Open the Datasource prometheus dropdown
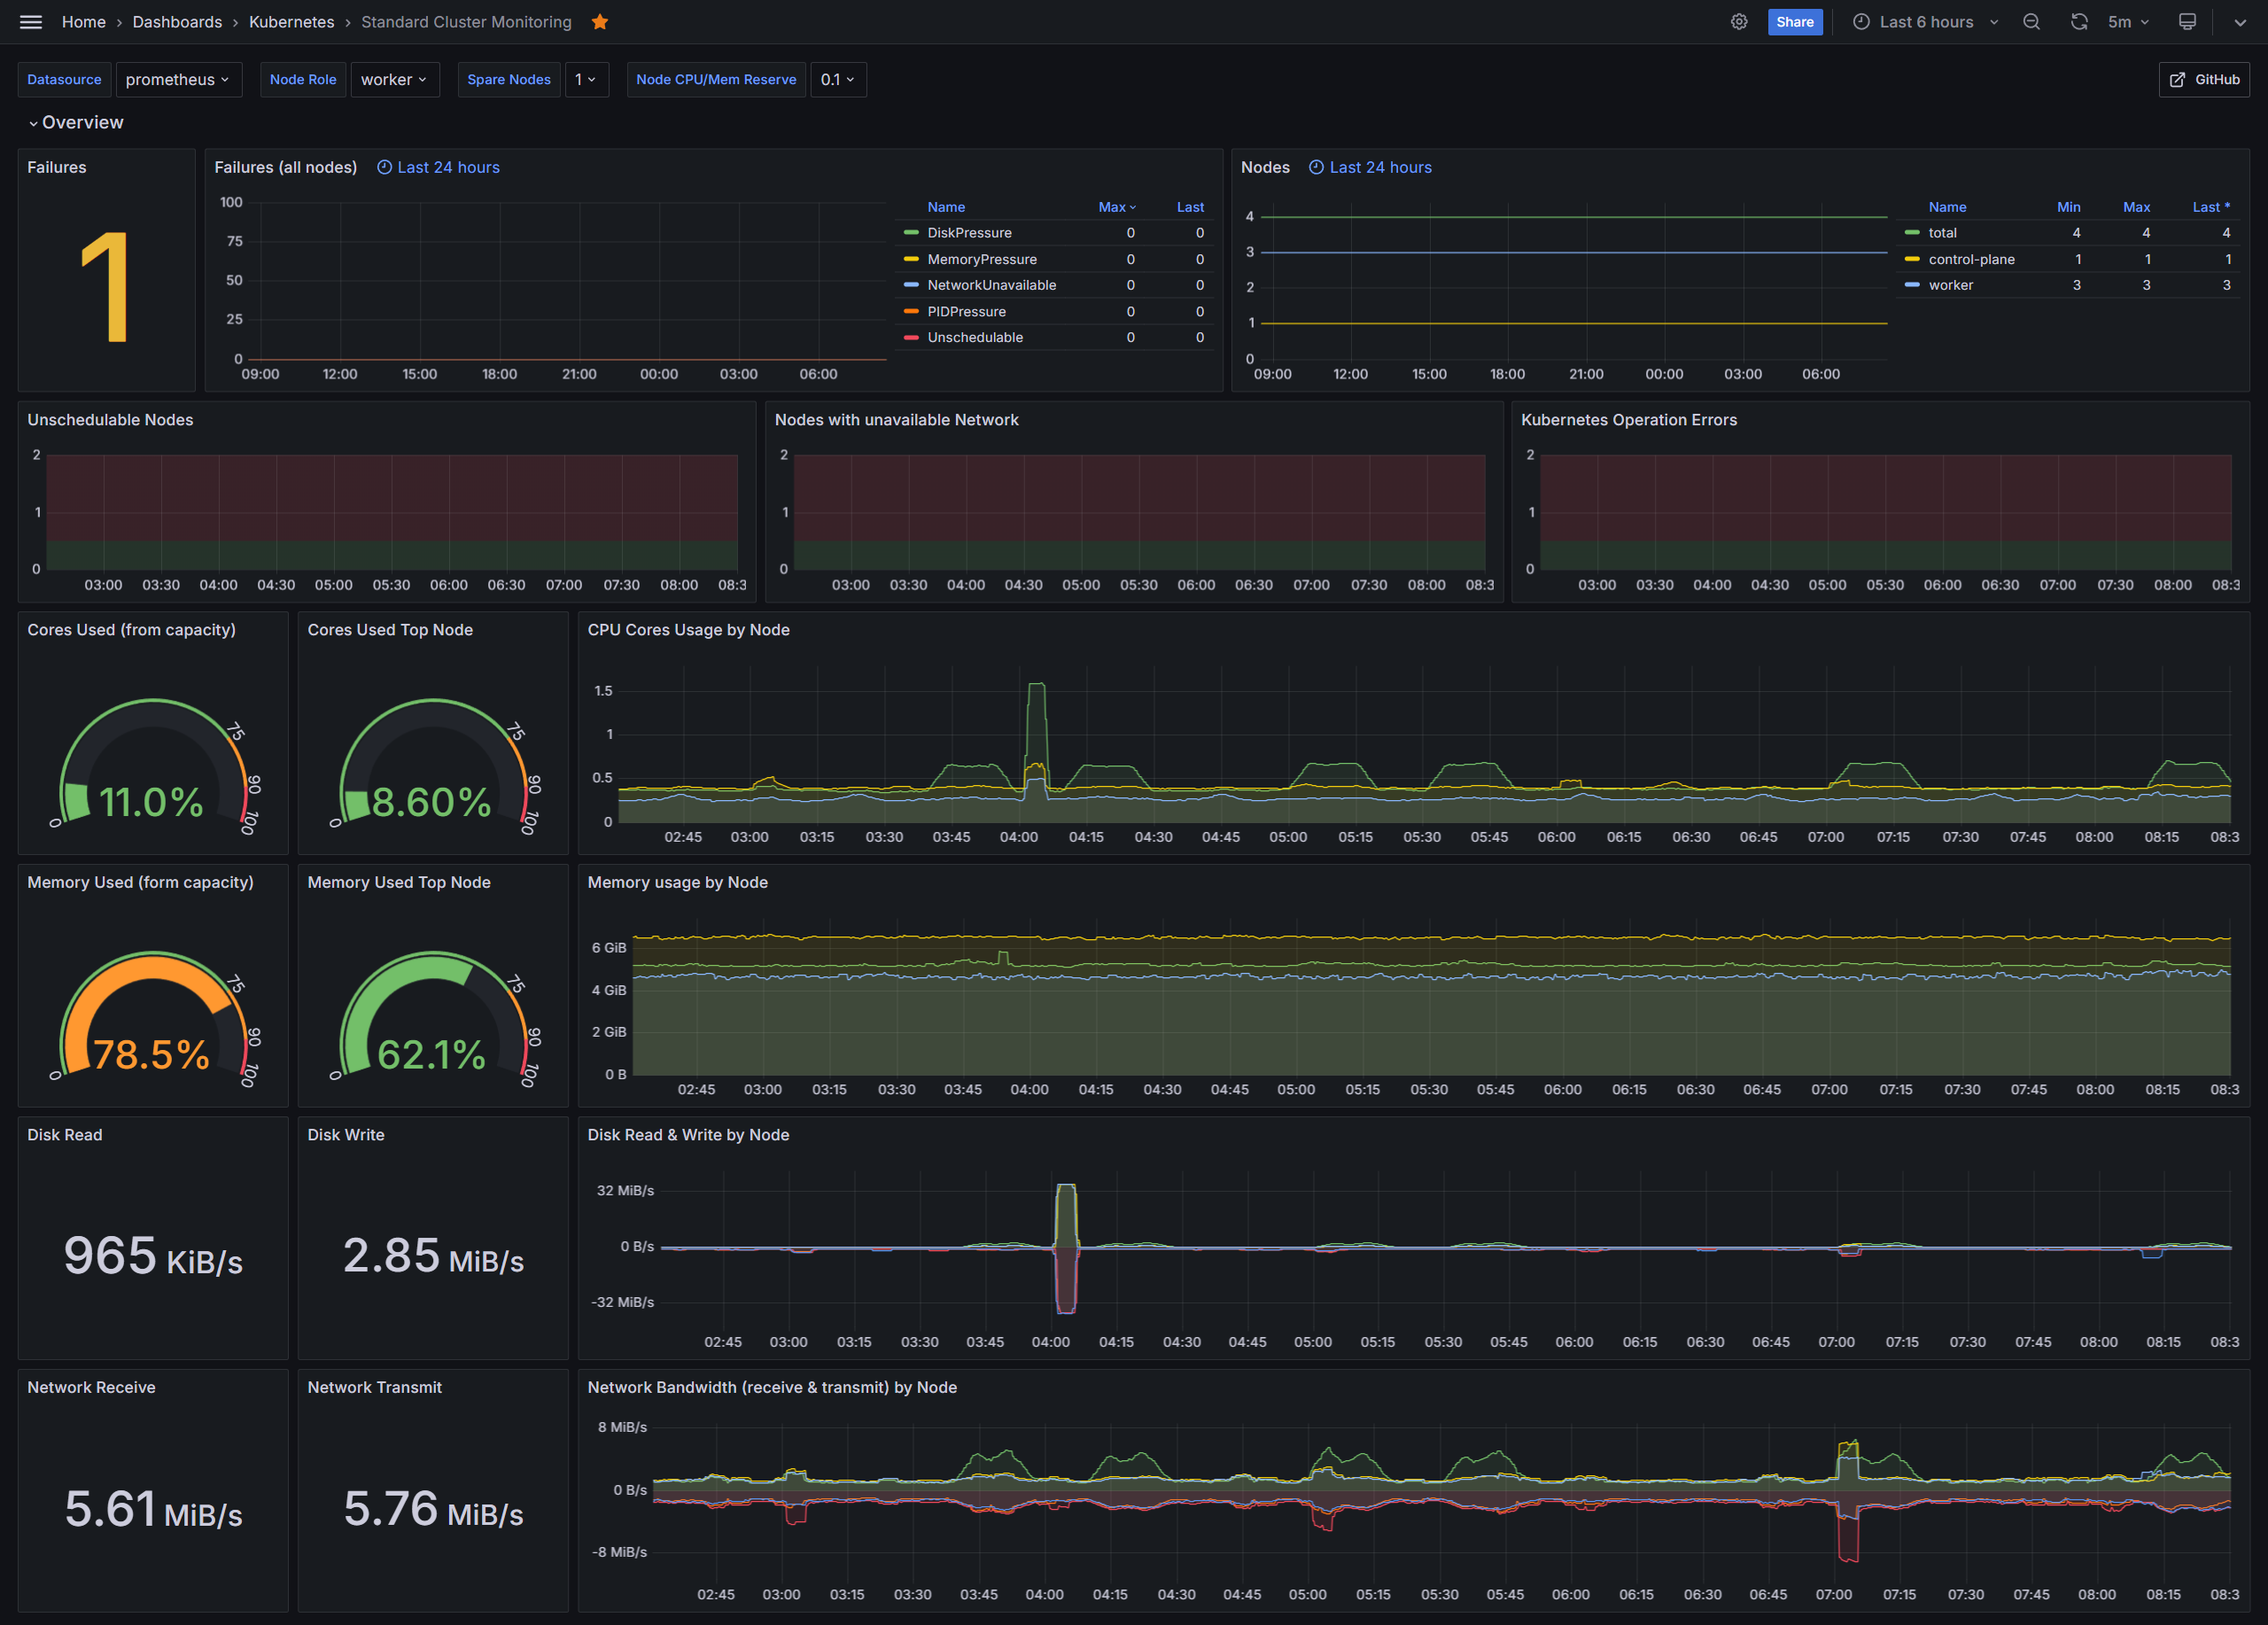 click(178, 80)
